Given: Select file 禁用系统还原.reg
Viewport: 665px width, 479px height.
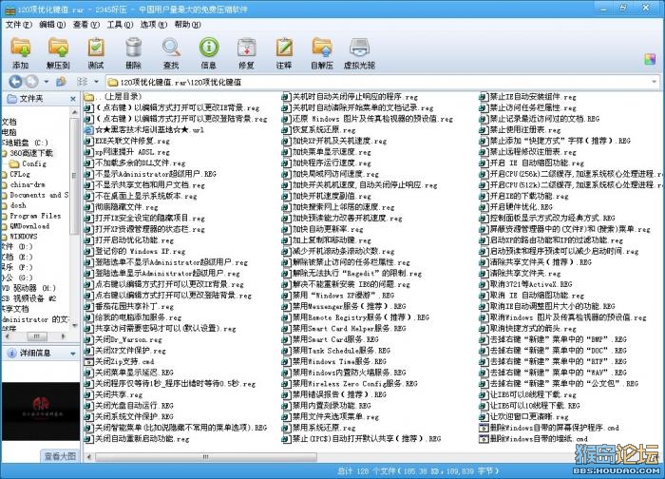Looking at the screenshot, I should [x=319, y=428].
